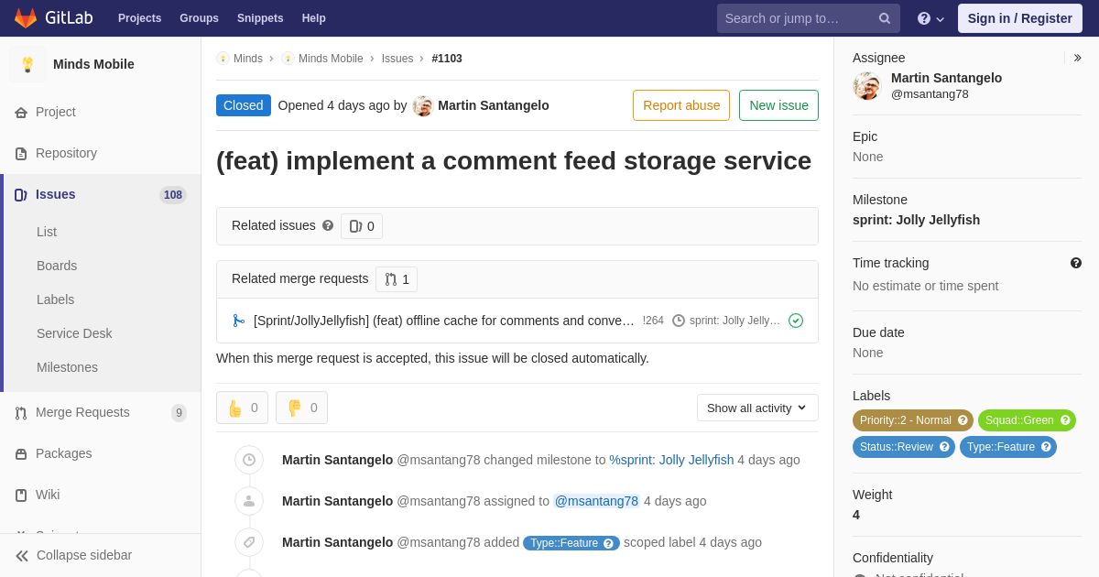Image resolution: width=1099 pixels, height=577 pixels.
Task: Click help icon on Priority::2 - Normal label
Action: click(x=963, y=420)
